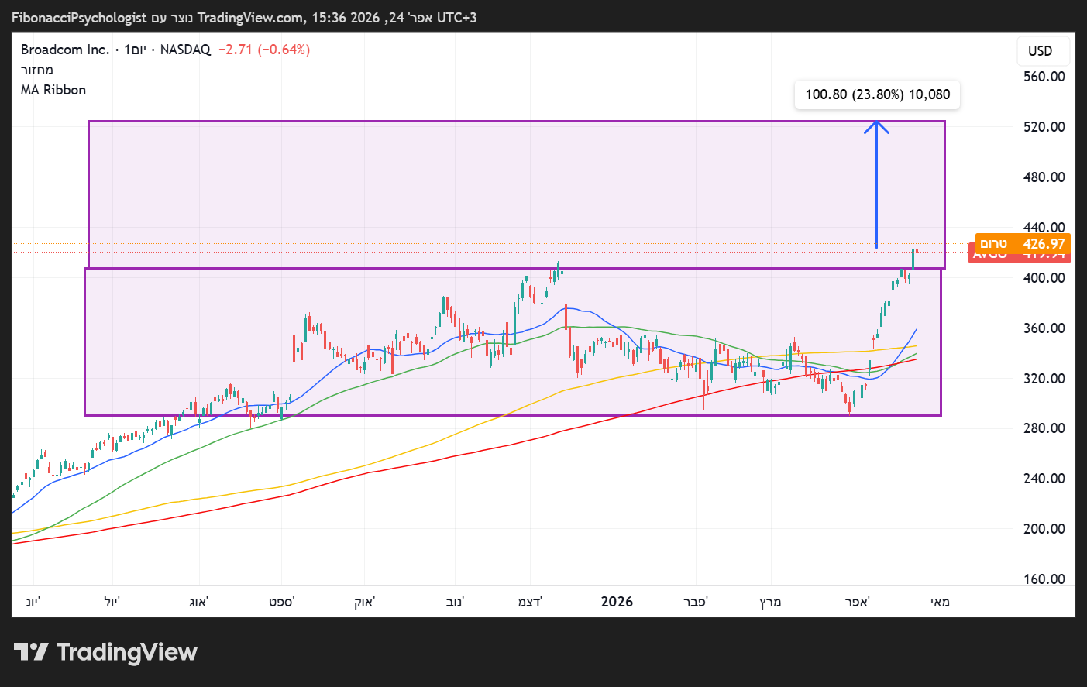Click the אפר' month label on time axis
Screen dimensions: 1087x687
pyautogui.click(x=858, y=602)
